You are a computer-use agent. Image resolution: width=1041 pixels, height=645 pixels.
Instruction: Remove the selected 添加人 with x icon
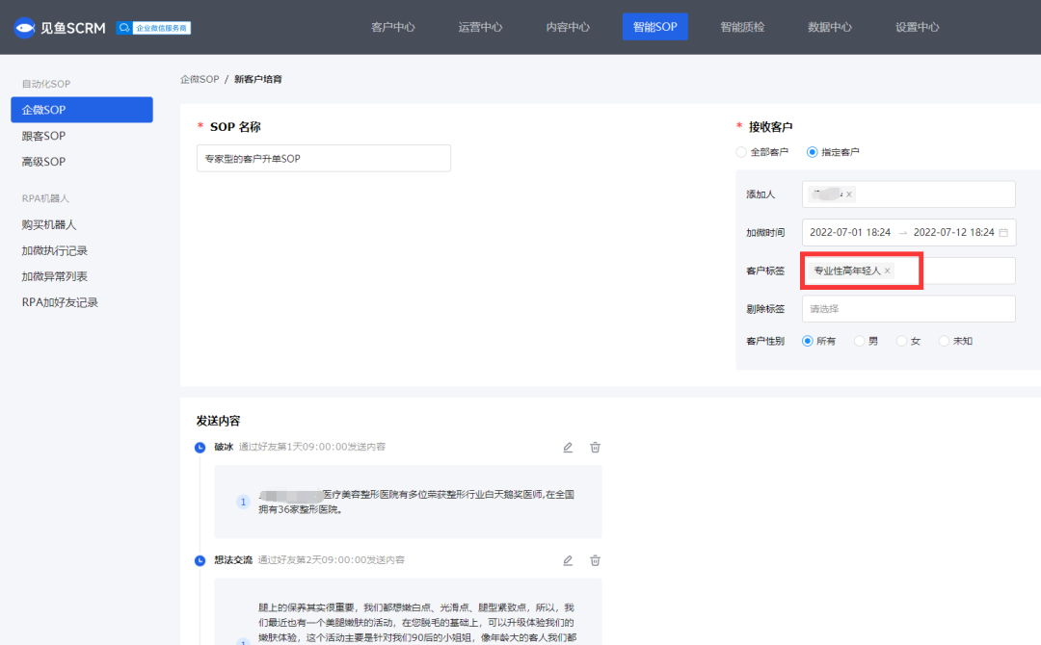coord(849,194)
